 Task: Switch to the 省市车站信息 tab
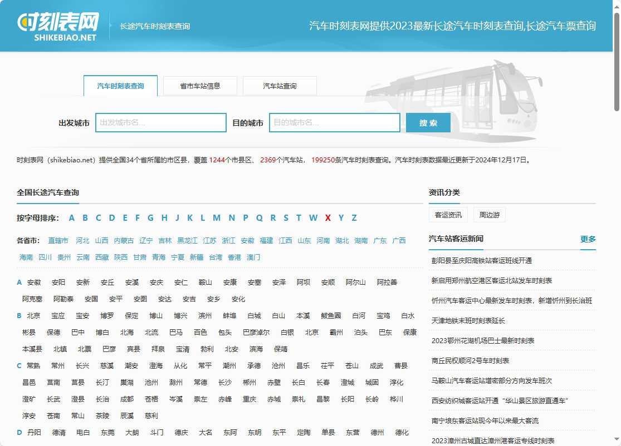200,86
